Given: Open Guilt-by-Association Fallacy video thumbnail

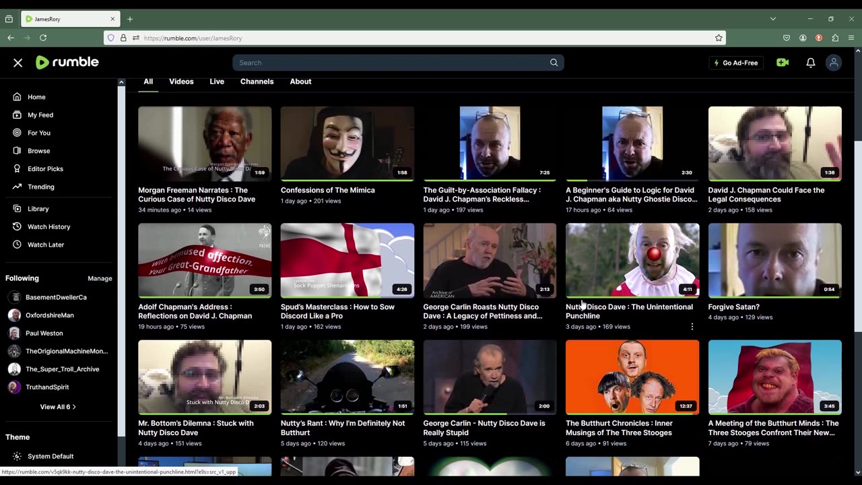Looking at the screenshot, I should point(490,143).
